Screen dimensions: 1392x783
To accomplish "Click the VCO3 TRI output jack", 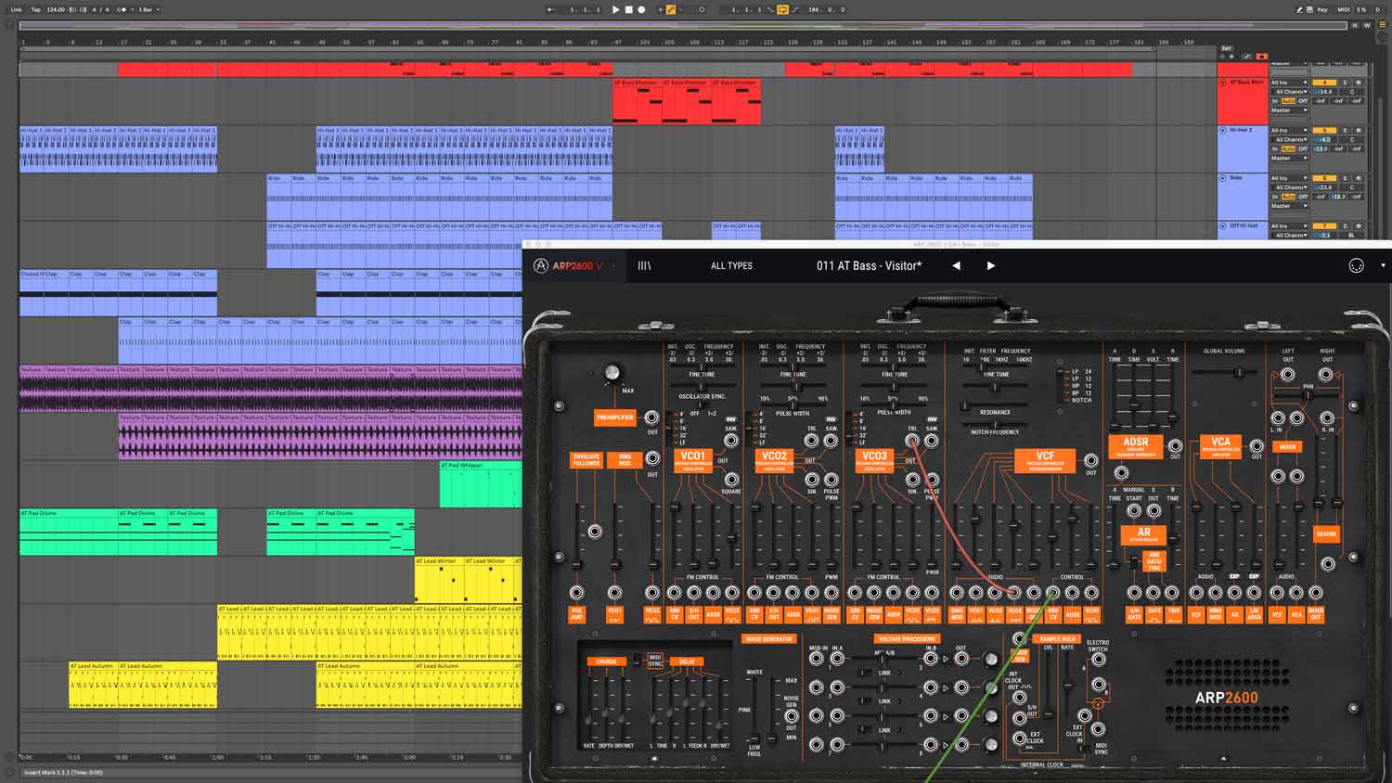I will 912,442.
